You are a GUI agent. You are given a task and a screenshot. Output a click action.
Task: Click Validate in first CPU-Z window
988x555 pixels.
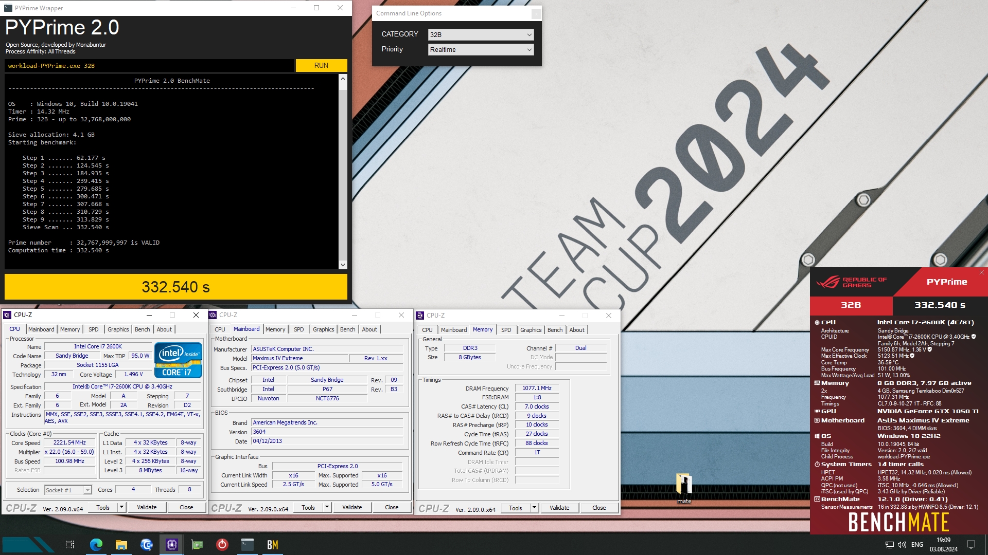[147, 507]
